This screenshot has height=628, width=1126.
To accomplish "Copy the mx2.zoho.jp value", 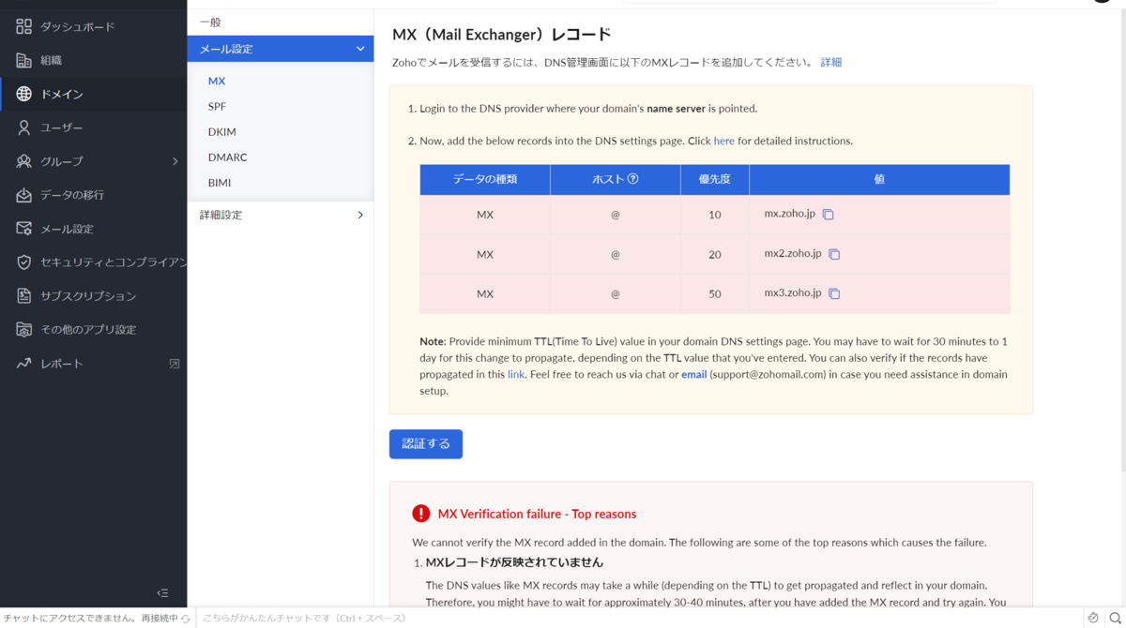I will click(834, 254).
